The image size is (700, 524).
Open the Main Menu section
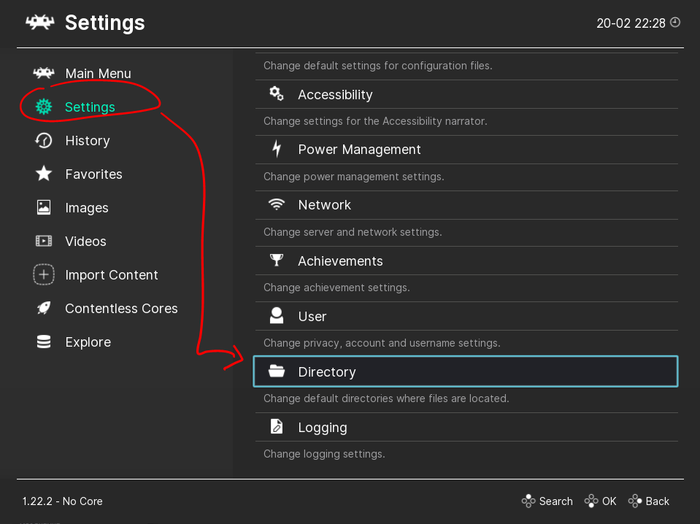(x=98, y=73)
